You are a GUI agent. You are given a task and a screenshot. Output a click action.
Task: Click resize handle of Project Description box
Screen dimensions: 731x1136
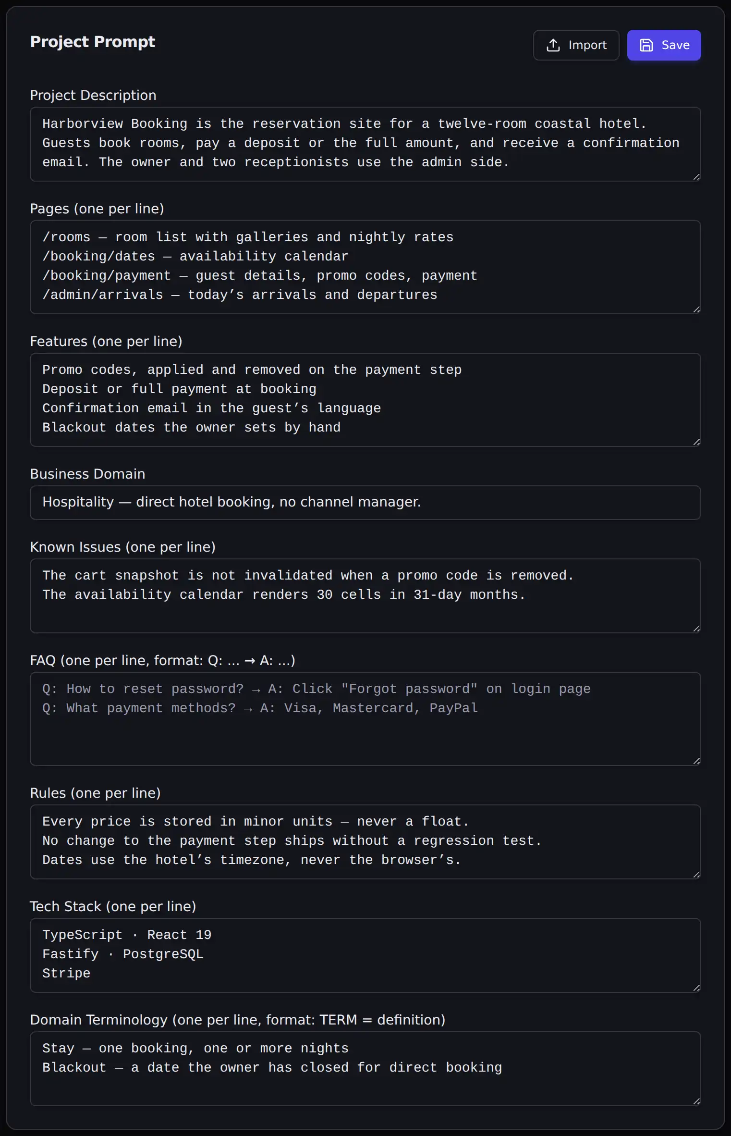coord(696,177)
